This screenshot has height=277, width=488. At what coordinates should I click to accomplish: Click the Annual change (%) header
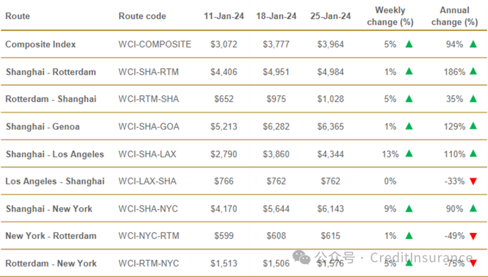coord(455,16)
